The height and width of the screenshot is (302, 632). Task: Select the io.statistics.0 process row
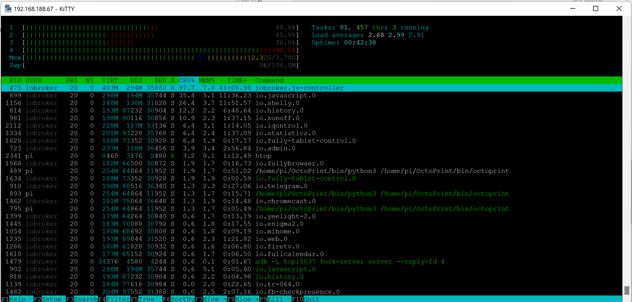pyautogui.click(x=311, y=133)
